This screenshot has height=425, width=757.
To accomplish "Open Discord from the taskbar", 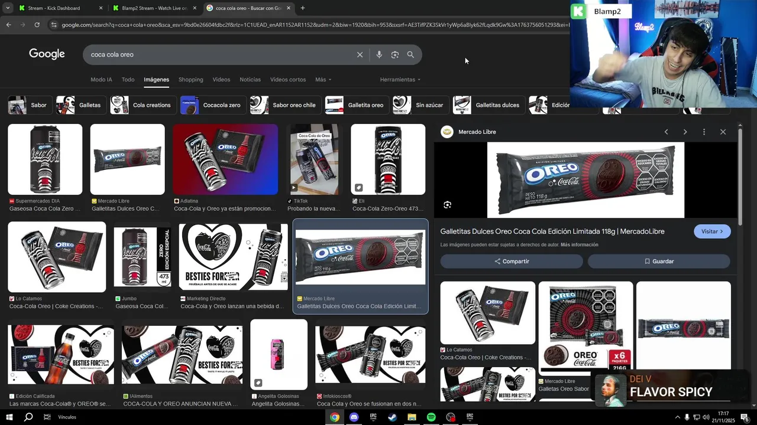I will (x=354, y=417).
